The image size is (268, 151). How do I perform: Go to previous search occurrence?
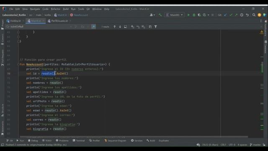[x=114, y=27]
